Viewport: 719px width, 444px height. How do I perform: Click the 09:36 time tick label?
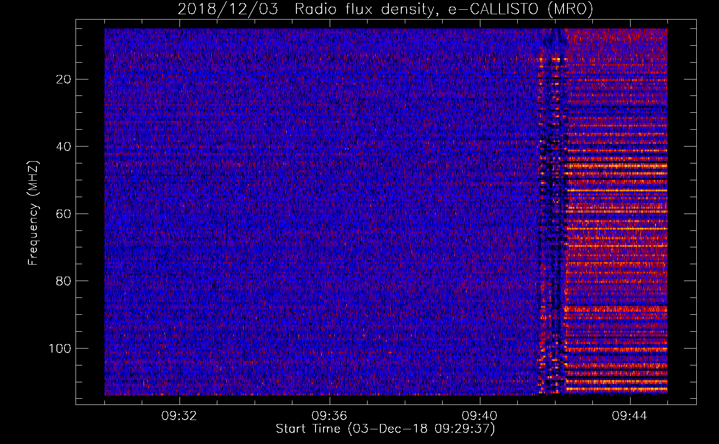pyautogui.click(x=329, y=416)
